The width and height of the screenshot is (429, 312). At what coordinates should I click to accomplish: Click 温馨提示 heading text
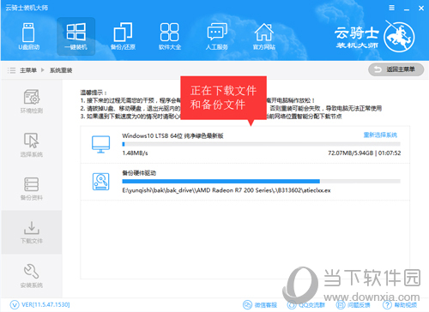[x=94, y=93]
